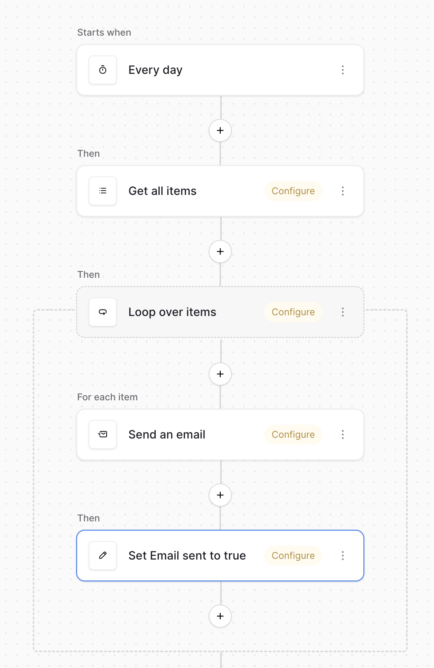Add a step below Loop over items
Image resolution: width=434 pixels, height=668 pixels.
(x=220, y=374)
